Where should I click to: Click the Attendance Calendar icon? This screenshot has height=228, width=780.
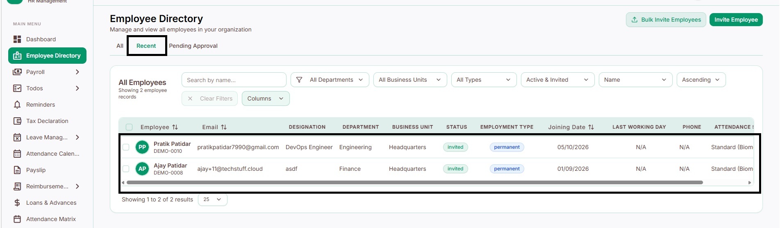pyautogui.click(x=17, y=154)
